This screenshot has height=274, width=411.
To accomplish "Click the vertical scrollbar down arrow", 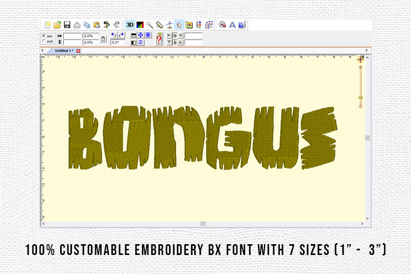I will (367, 218).
